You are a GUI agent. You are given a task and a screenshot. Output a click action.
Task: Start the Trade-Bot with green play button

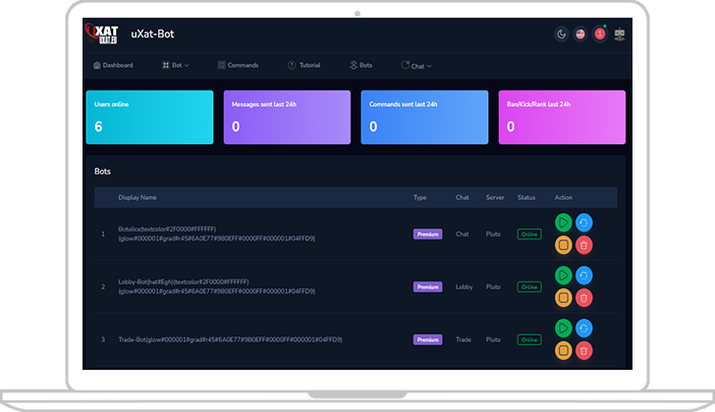[564, 329]
